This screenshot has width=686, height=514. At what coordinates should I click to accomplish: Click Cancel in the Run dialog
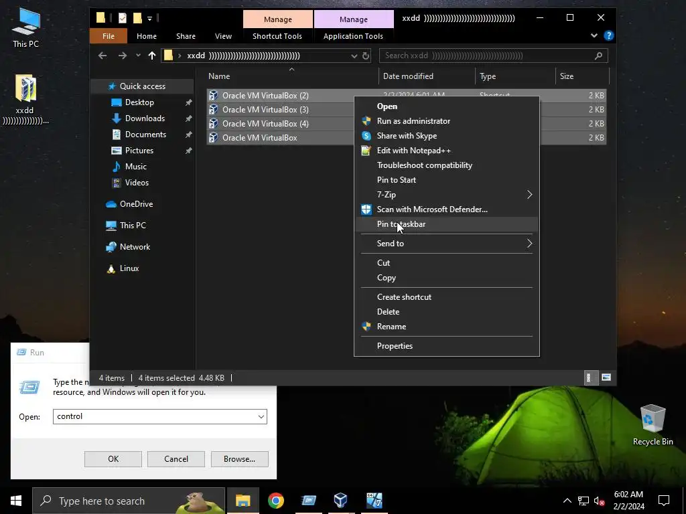[x=176, y=459]
